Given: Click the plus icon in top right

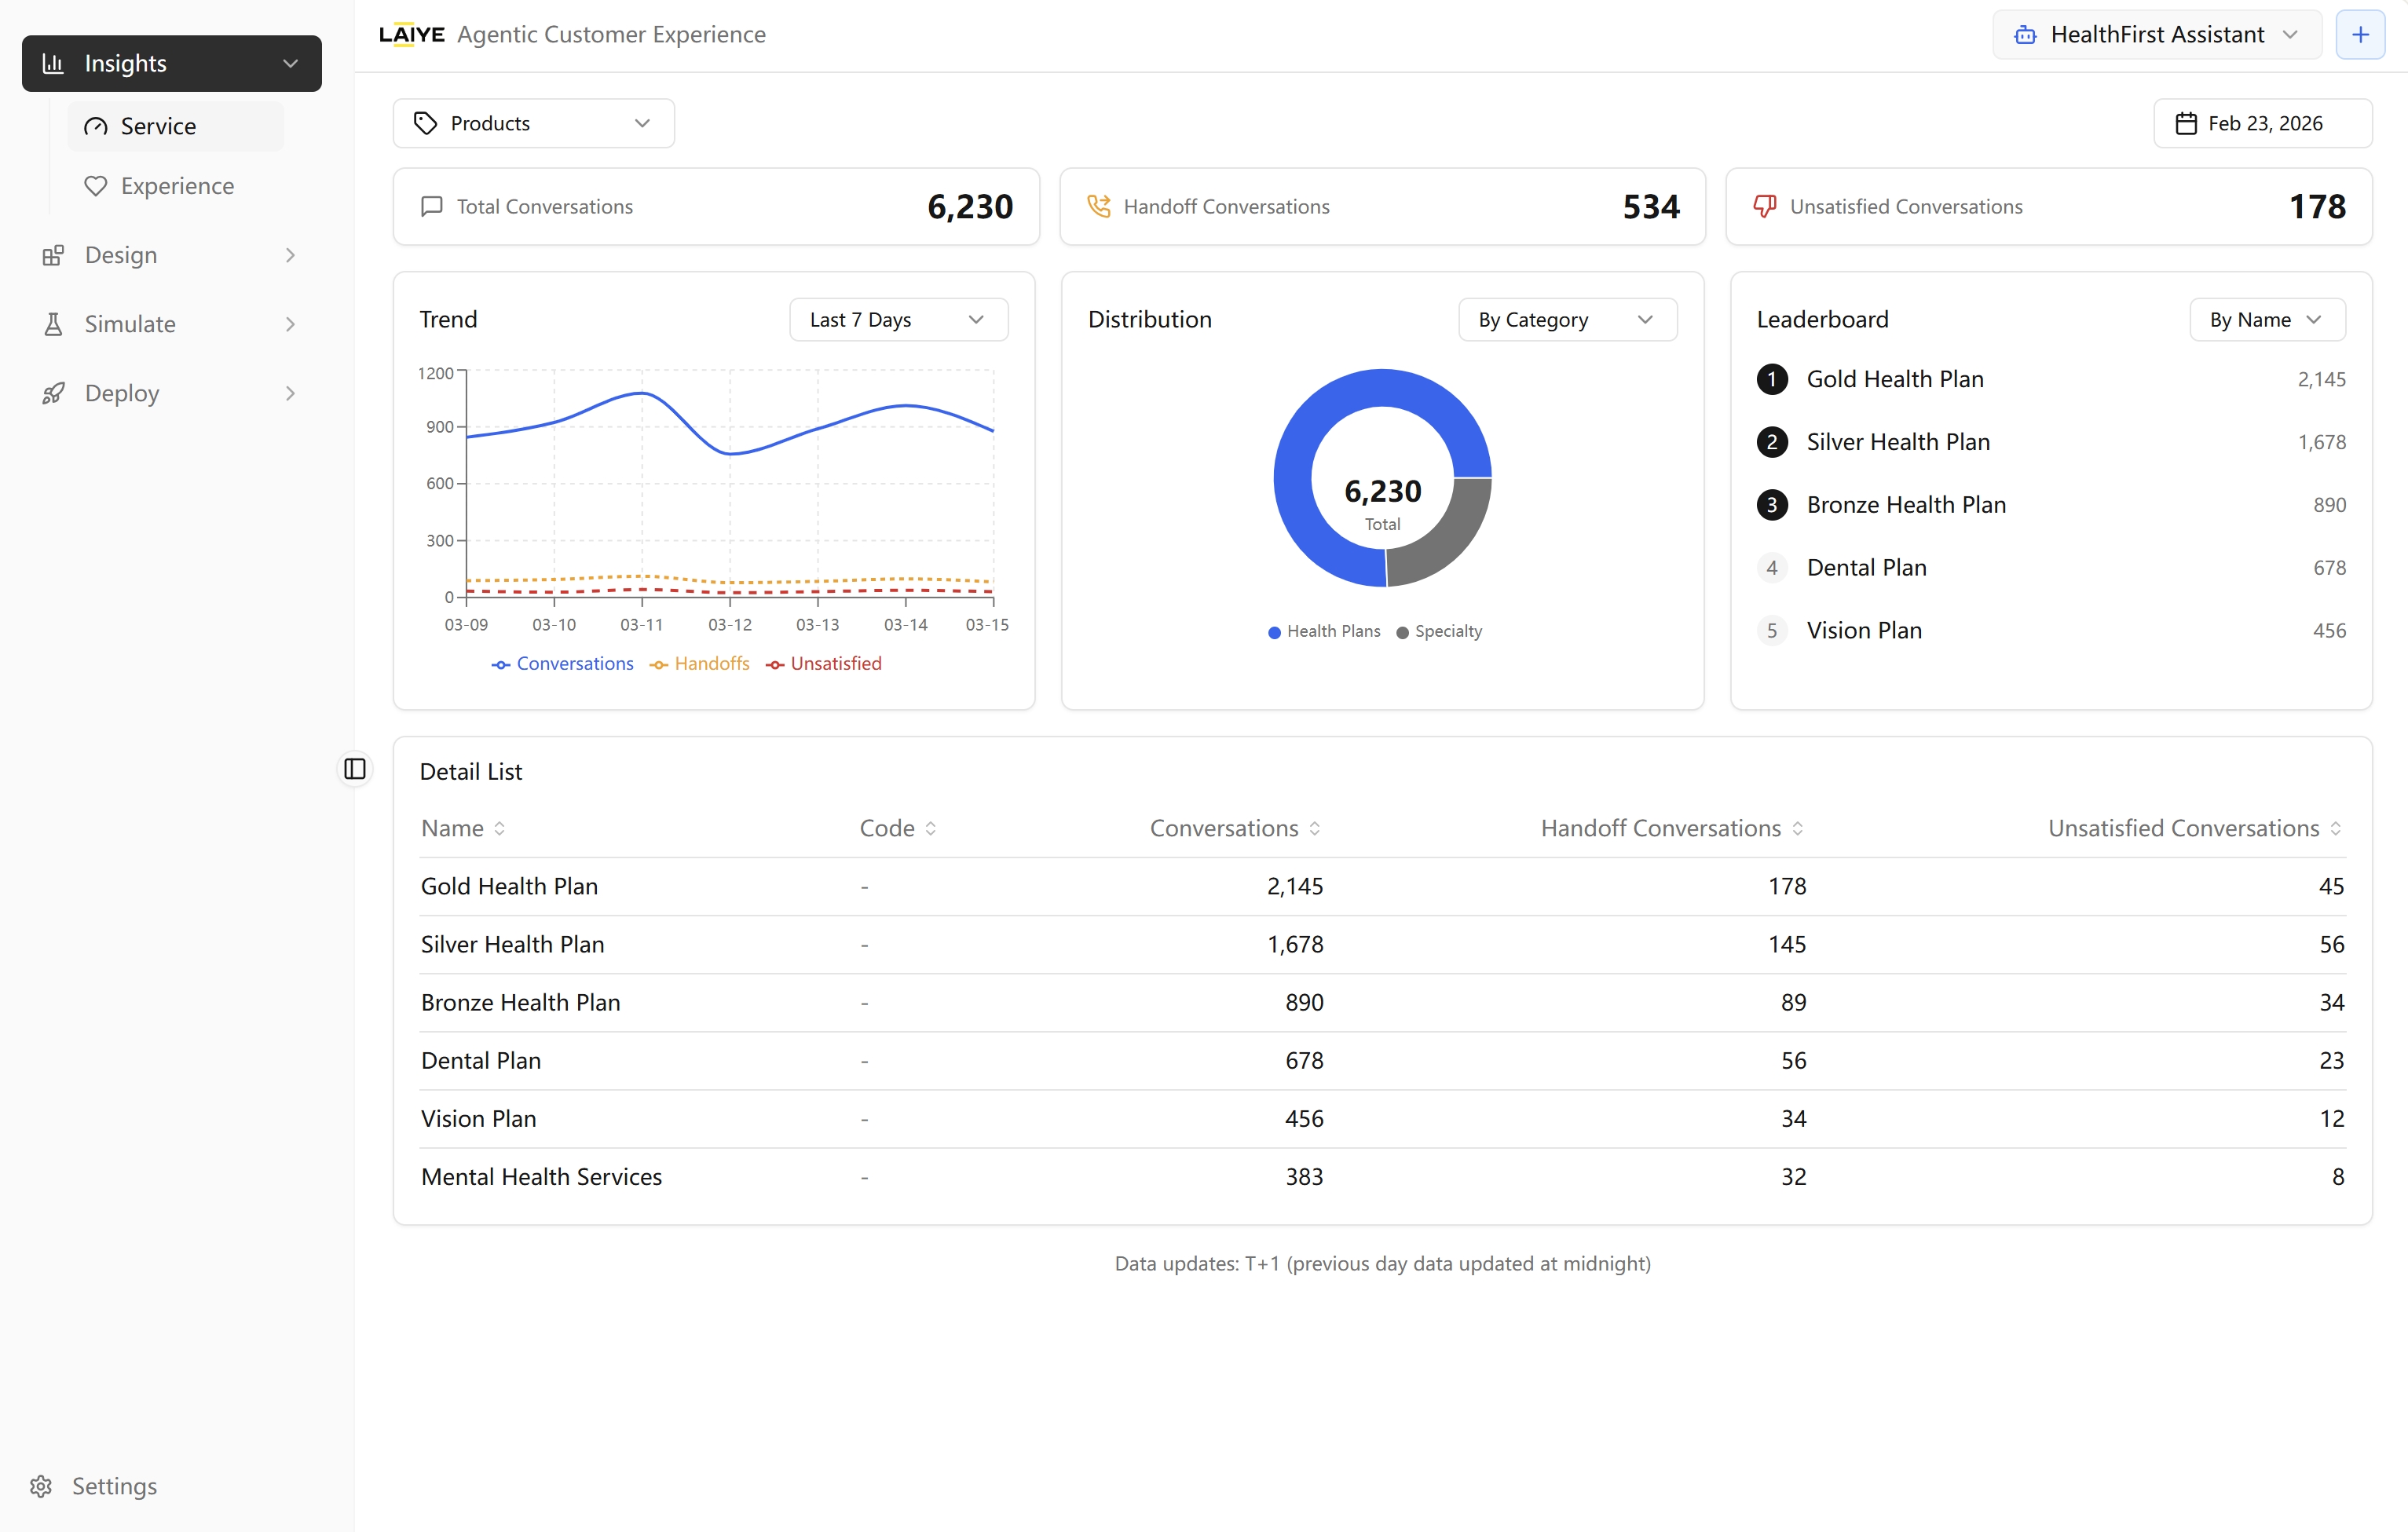Looking at the screenshot, I should (2360, 35).
